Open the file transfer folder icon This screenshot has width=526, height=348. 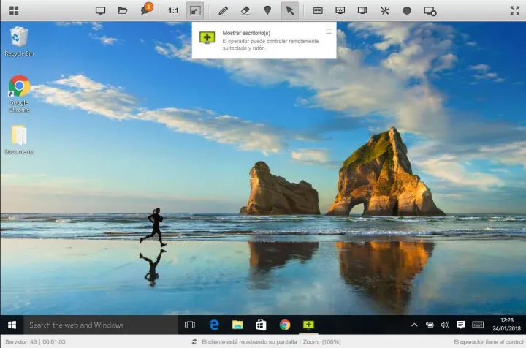(x=123, y=11)
